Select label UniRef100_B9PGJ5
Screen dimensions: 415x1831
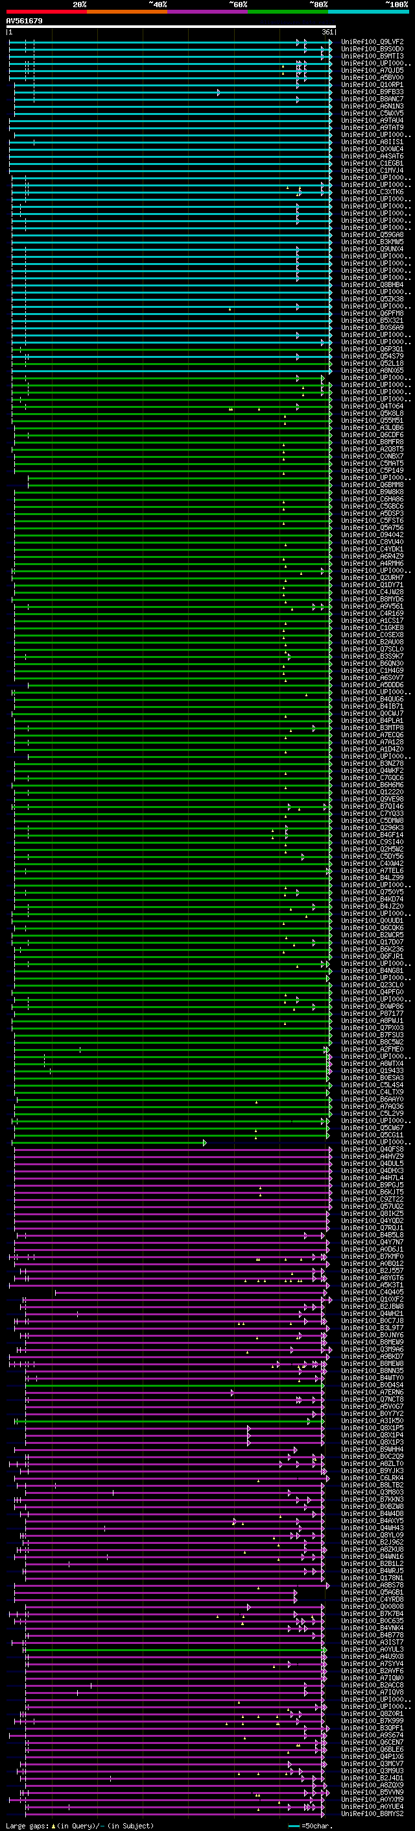coord(372,1185)
